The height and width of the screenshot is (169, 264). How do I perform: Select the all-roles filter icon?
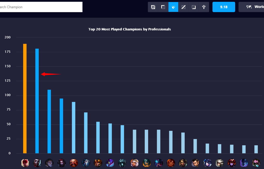(153, 7)
